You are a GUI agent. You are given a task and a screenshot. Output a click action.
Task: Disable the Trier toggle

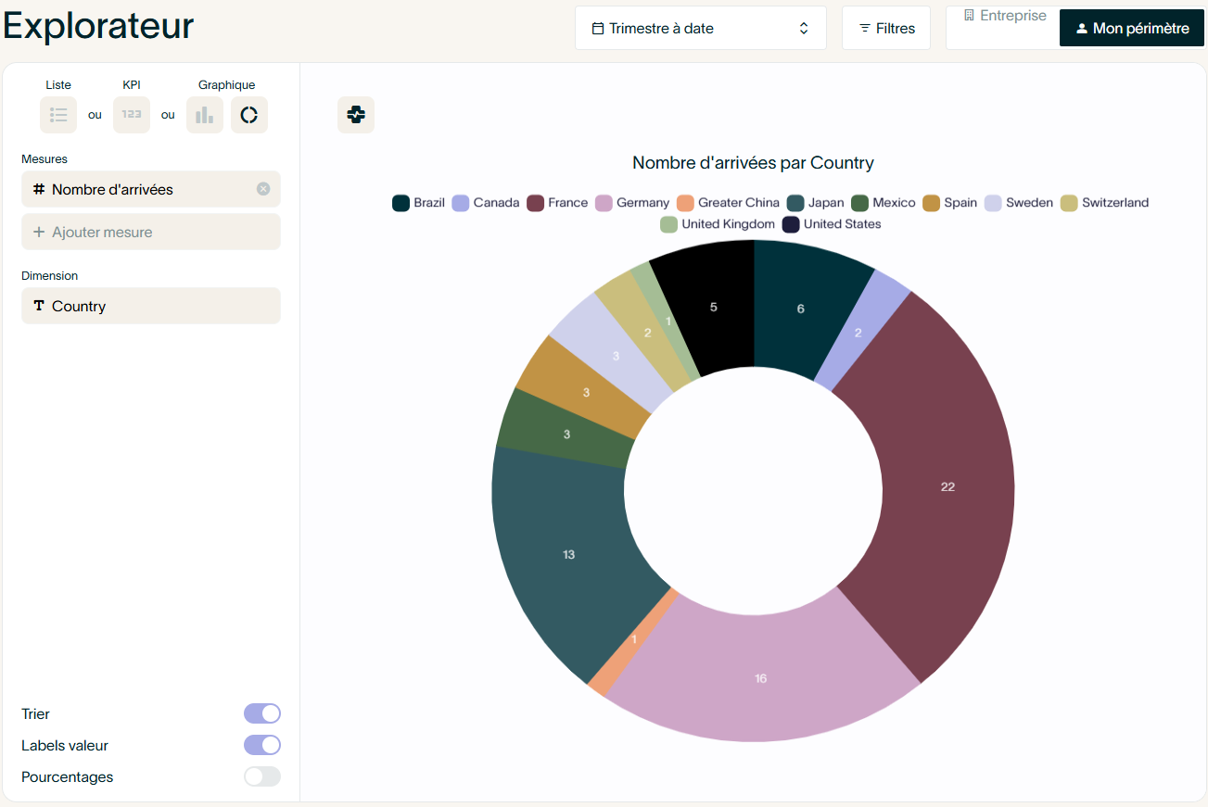(x=262, y=713)
